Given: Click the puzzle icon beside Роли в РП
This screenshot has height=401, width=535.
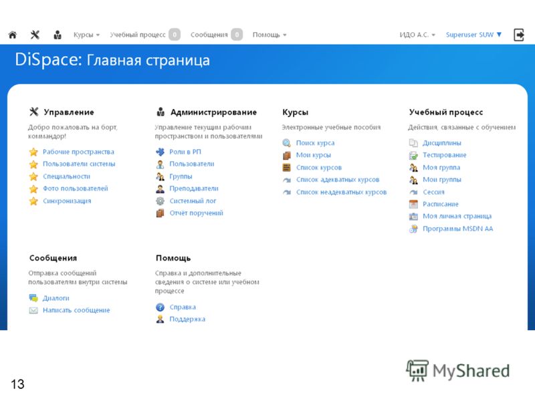Looking at the screenshot, I should coord(160,152).
